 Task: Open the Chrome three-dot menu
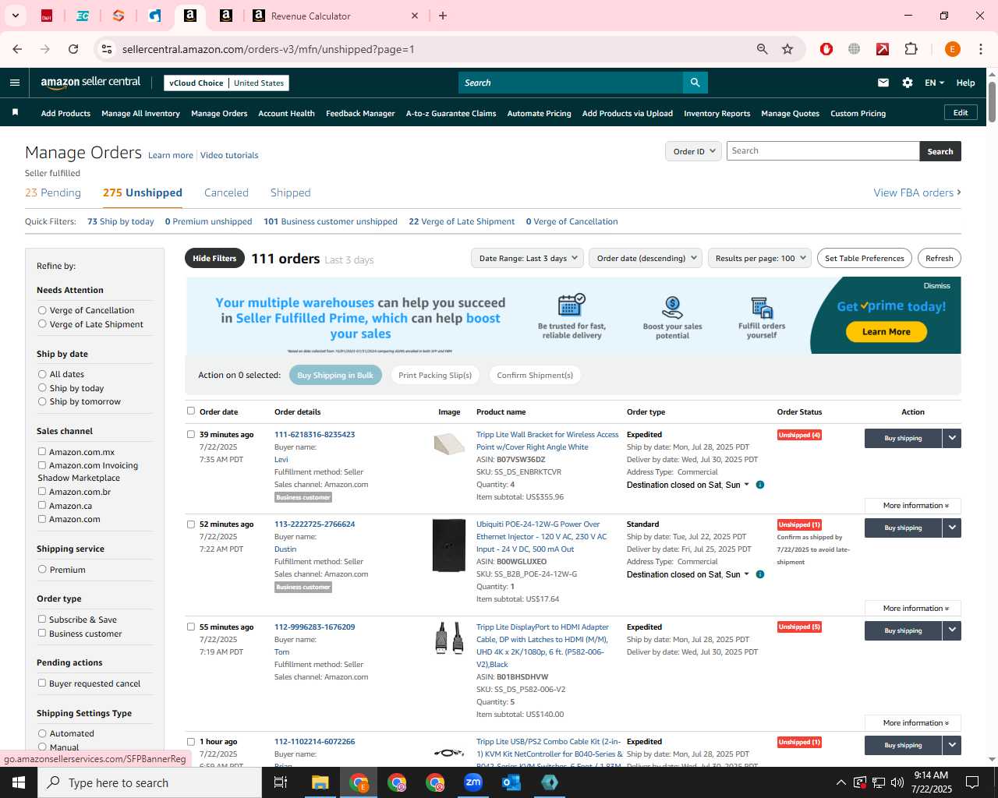pos(981,49)
